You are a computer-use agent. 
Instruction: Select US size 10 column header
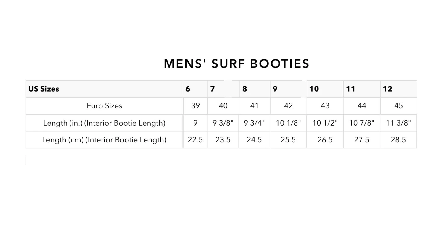pos(314,89)
